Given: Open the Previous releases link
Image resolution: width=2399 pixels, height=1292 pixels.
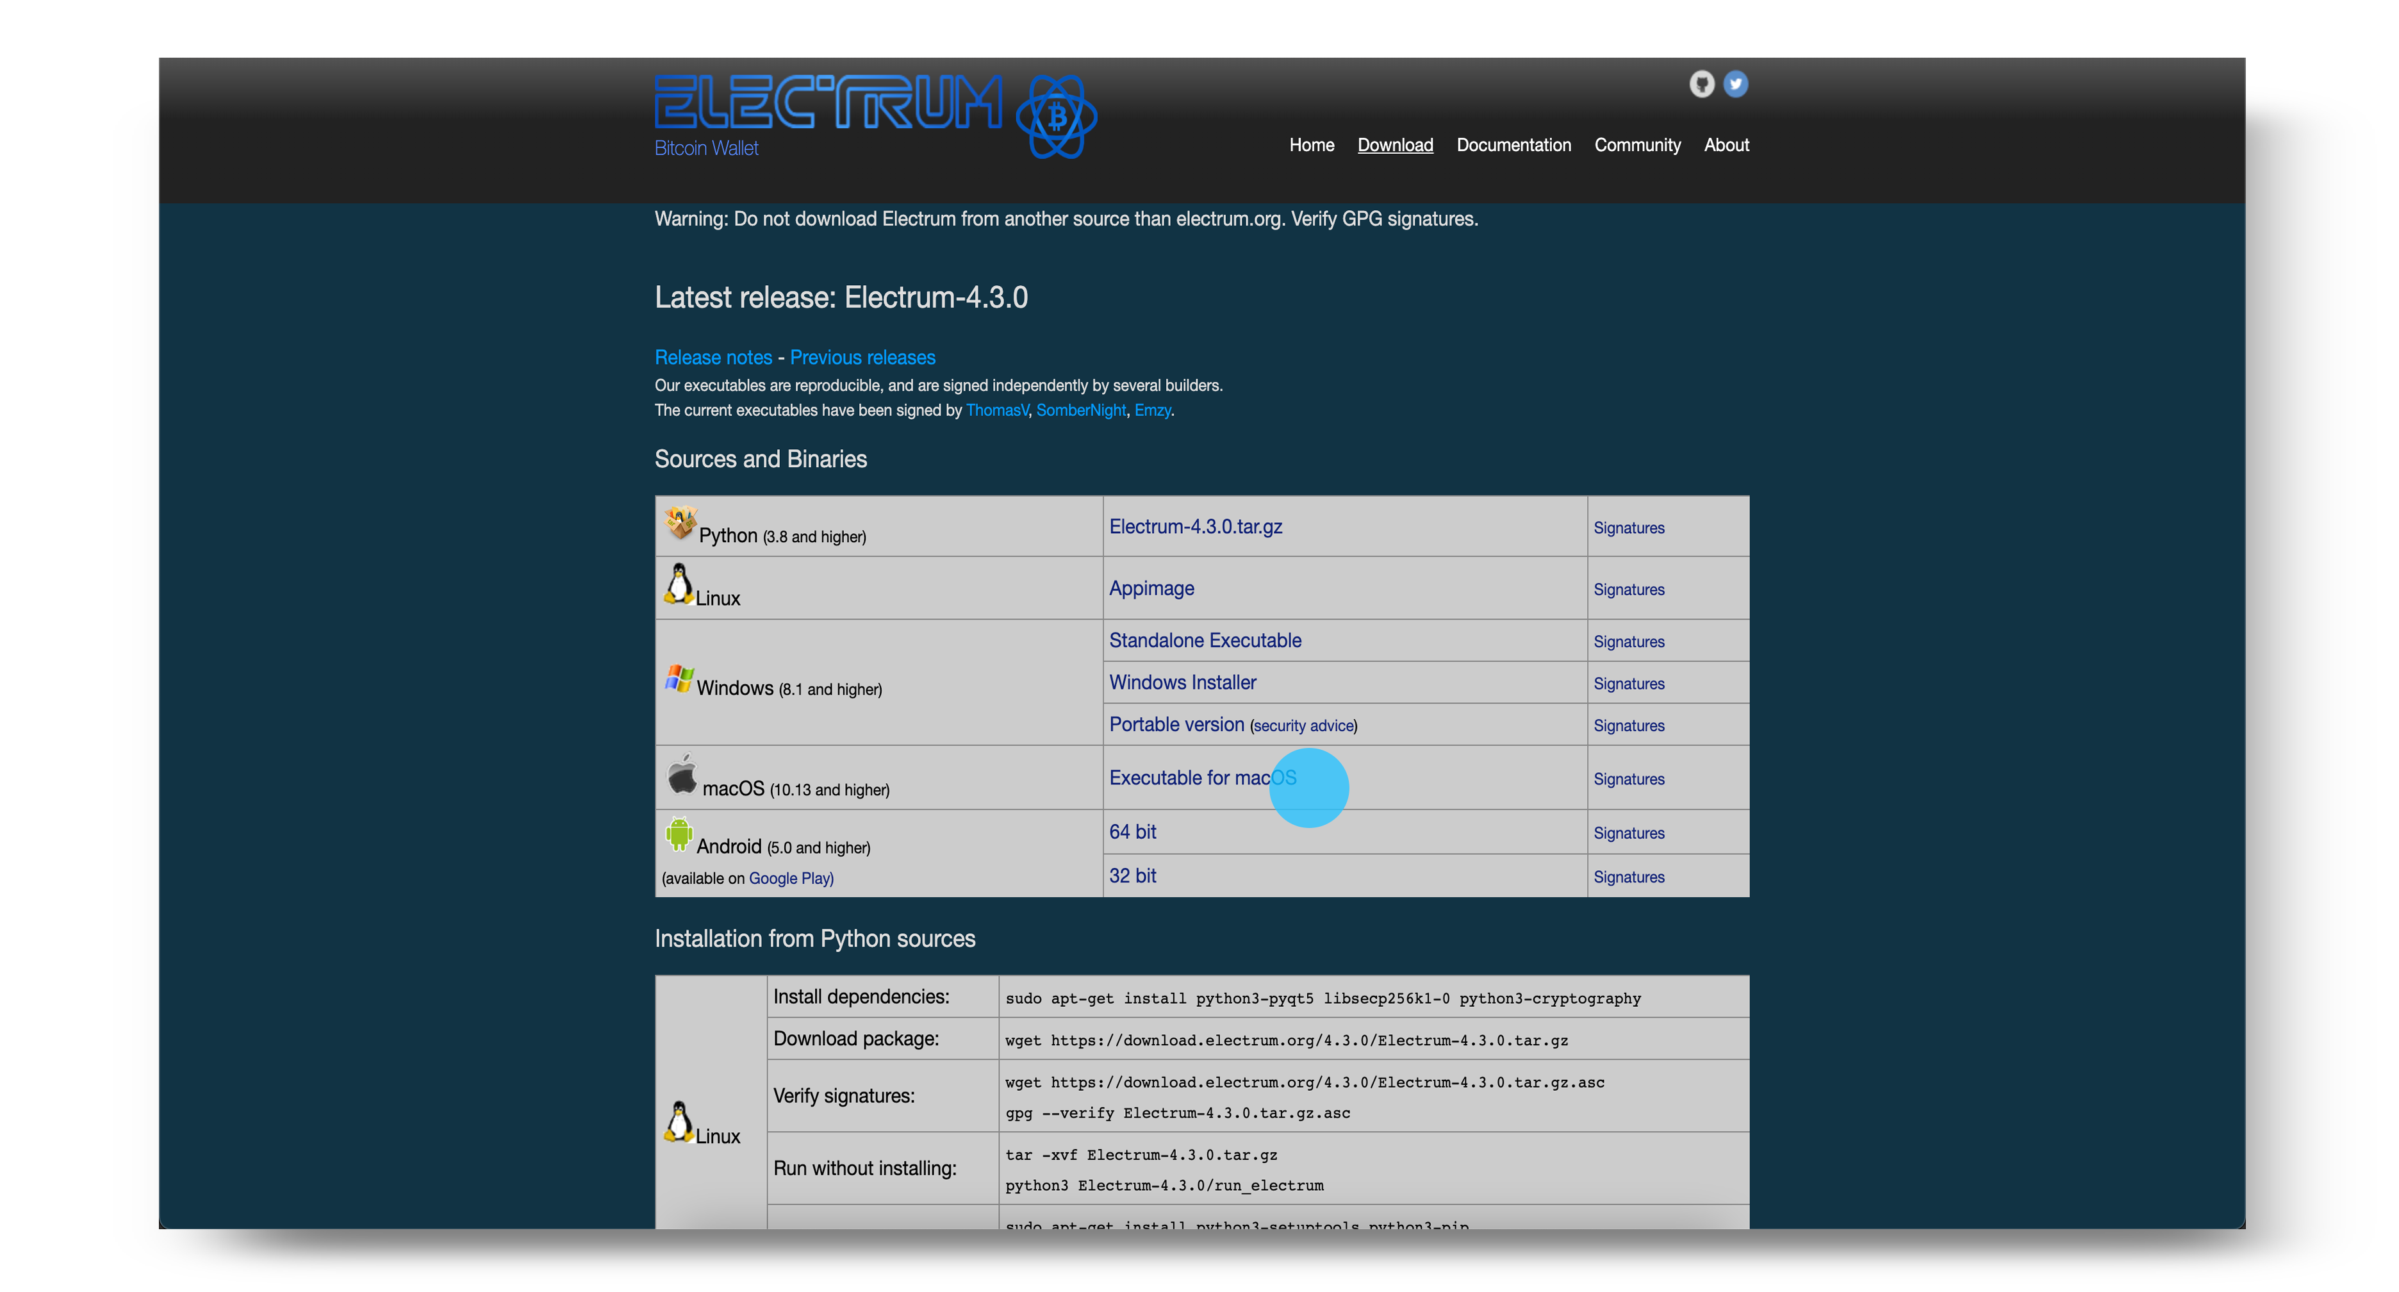Looking at the screenshot, I should (x=862, y=358).
